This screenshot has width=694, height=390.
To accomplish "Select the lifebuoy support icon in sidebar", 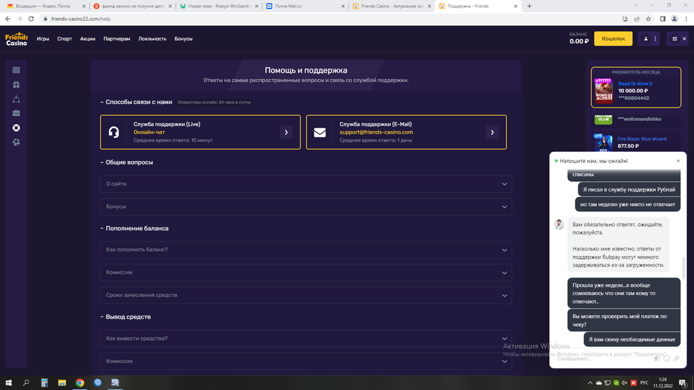I will (16, 128).
